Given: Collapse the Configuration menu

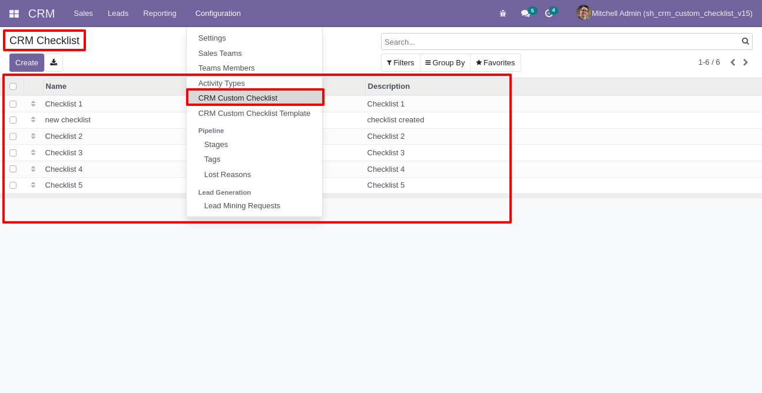Looking at the screenshot, I should tap(218, 14).
